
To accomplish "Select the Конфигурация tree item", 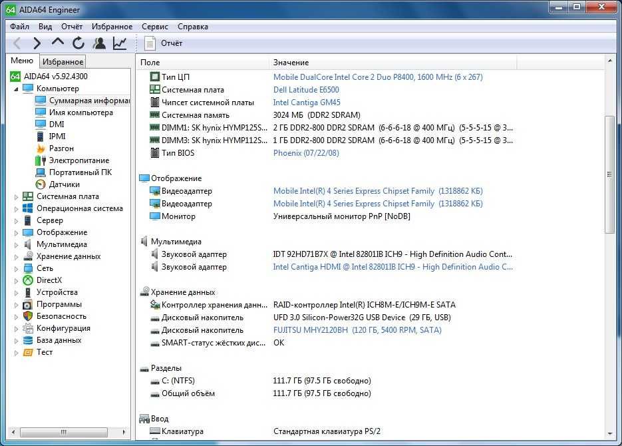I will tap(63, 328).
